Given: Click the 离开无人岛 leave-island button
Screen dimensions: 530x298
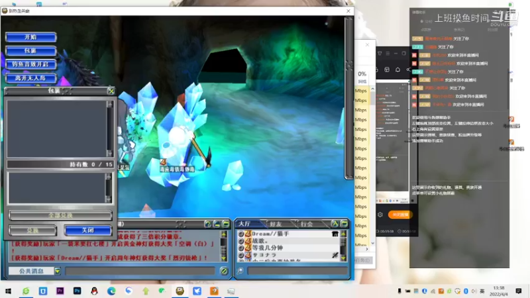Looking at the screenshot, I should pos(30,78).
